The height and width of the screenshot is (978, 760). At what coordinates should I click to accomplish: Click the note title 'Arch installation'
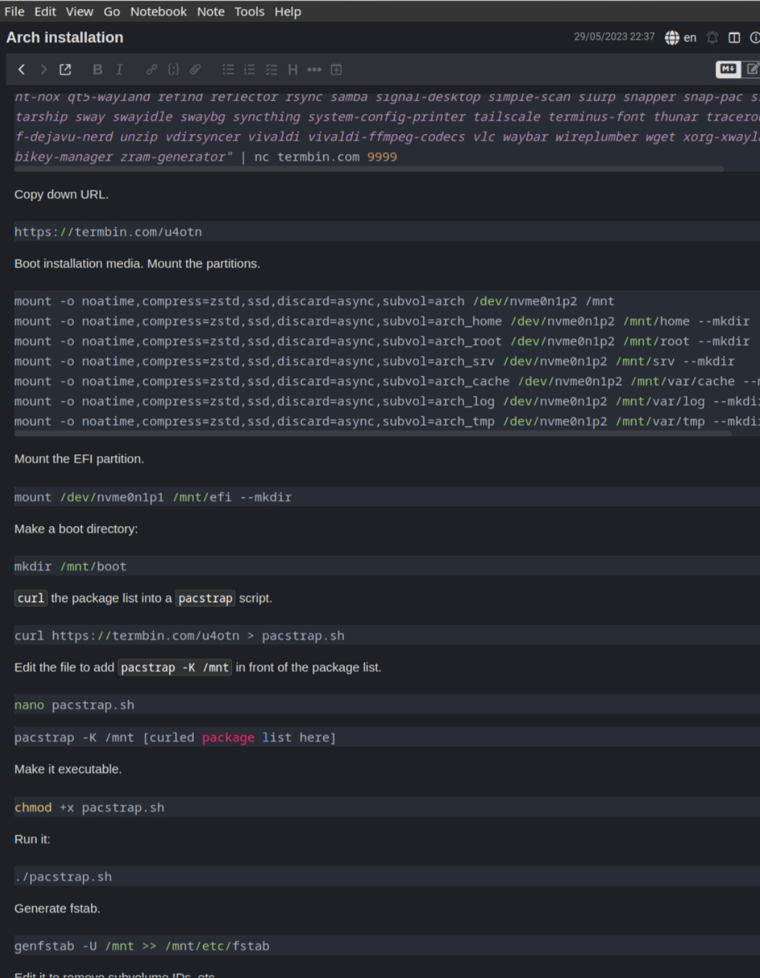[65, 38]
